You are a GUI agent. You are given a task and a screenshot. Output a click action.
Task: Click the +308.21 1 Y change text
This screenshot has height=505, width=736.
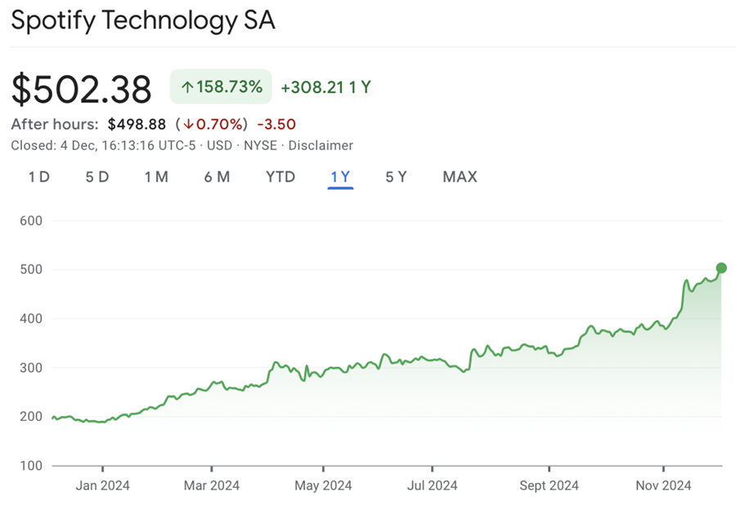tap(326, 87)
